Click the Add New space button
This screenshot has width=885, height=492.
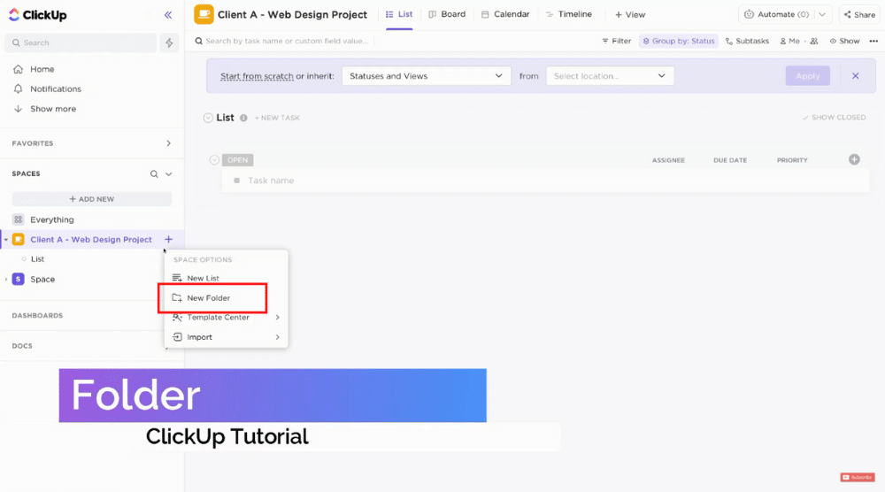click(91, 199)
